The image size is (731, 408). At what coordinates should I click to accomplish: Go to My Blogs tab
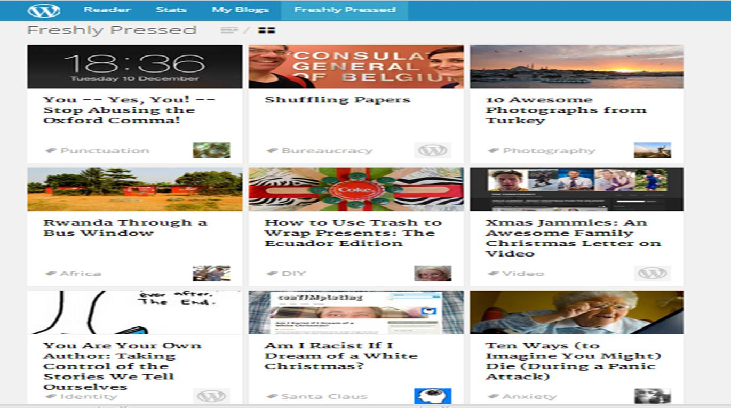[240, 10]
